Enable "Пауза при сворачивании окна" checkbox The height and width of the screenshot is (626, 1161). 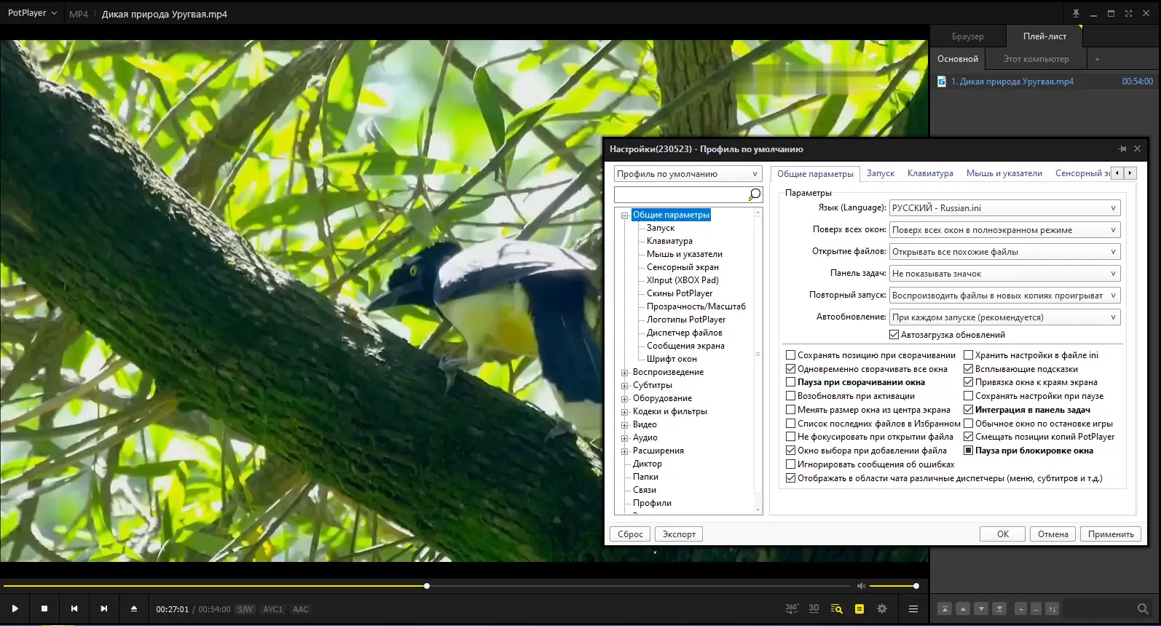pyautogui.click(x=790, y=382)
